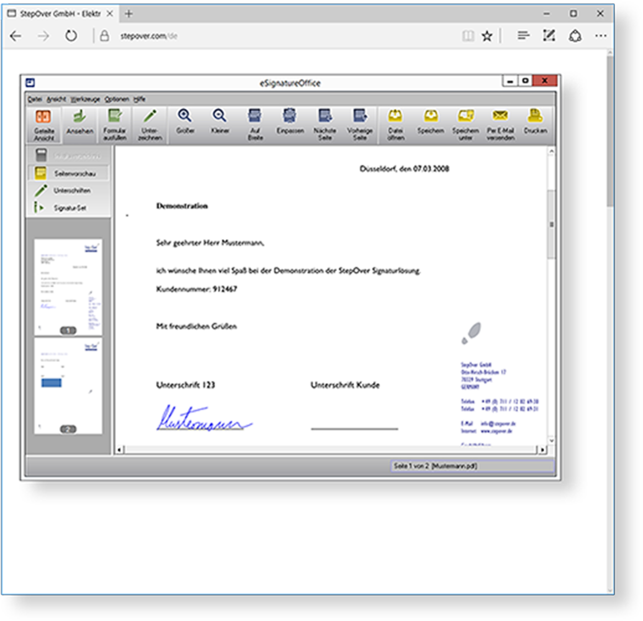This screenshot has height=621, width=643.
Task: Click the eSignatureOffice app icon in title bar
Action: 30,83
